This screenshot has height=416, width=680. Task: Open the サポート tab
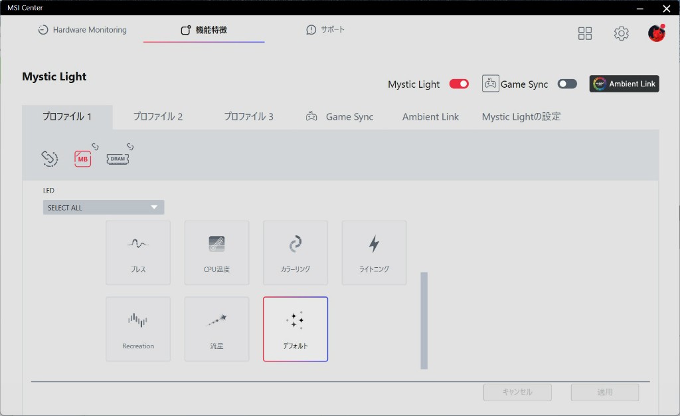325,29
